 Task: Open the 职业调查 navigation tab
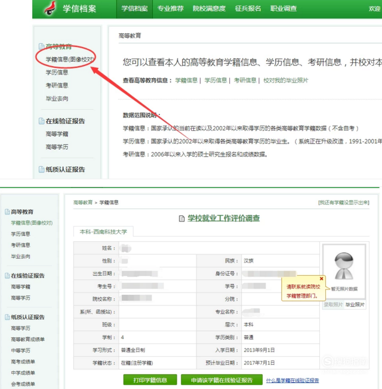pos(284,9)
